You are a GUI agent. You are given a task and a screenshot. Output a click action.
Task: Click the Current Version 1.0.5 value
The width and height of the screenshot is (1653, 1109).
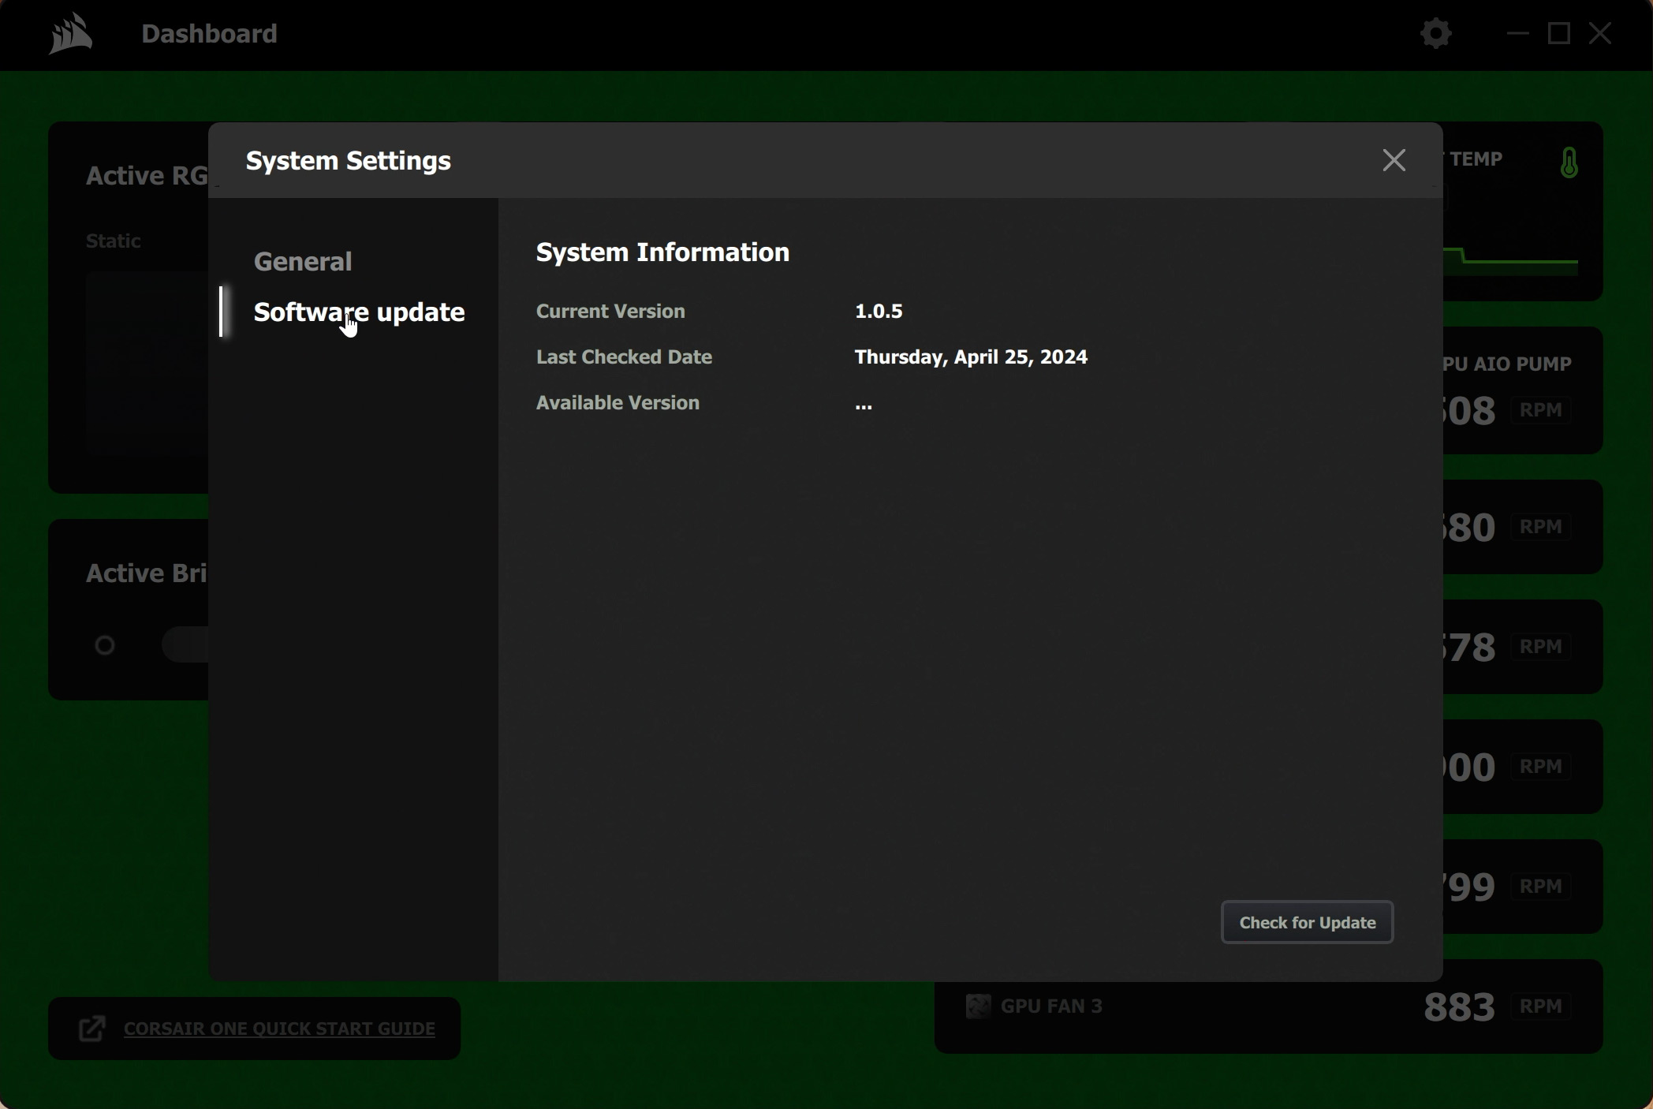(x=879, y=312)
